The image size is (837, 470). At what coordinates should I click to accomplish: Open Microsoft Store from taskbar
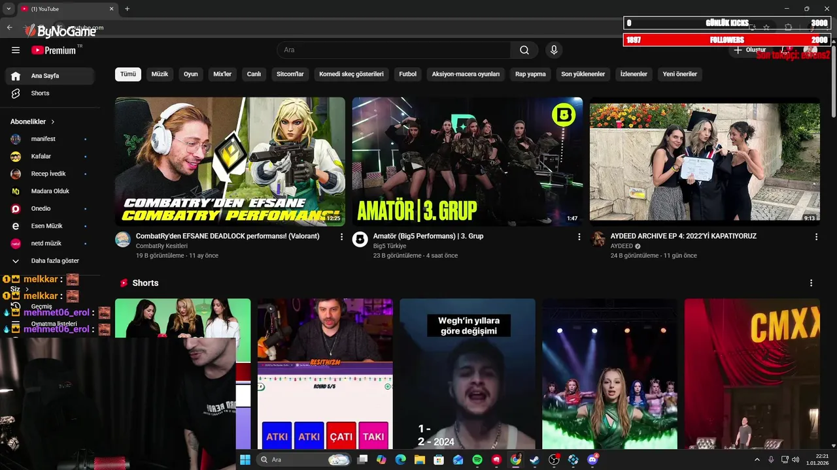(x=439, y=460)
